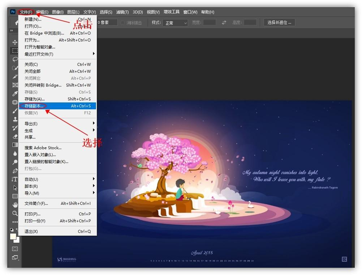Image resolution: width=362 pixels, height=275 pixels.
Task: Click the background color swatch
Action: 17,241
